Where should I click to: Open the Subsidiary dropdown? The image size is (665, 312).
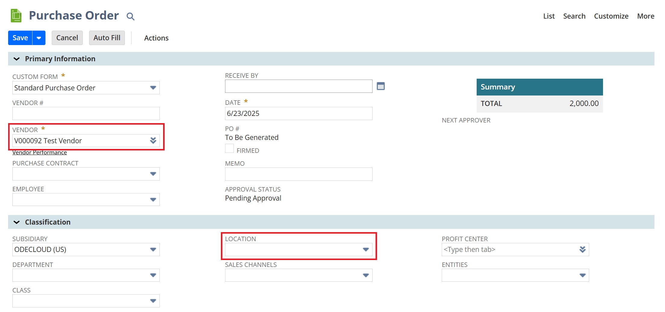(x=153, y=250)
